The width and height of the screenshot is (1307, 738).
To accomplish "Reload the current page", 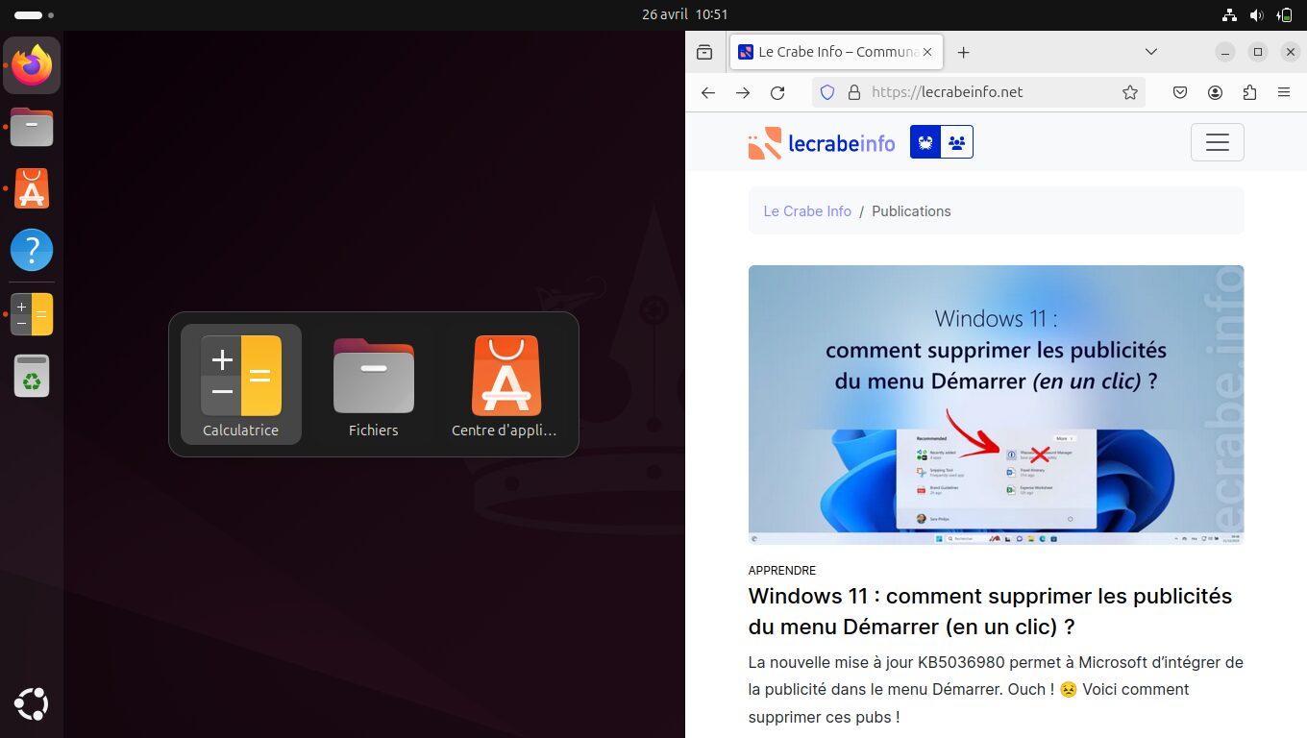I will (x=777, y=92).
